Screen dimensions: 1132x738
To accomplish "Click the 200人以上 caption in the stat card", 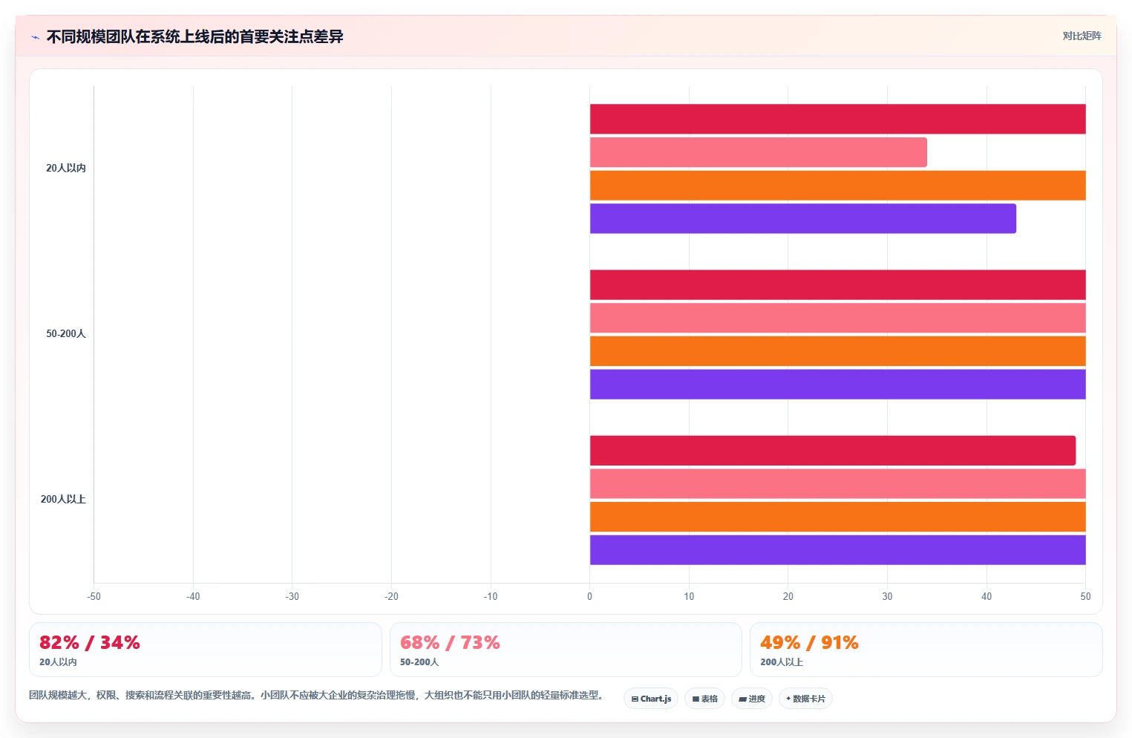I will (x=782, y=662).
